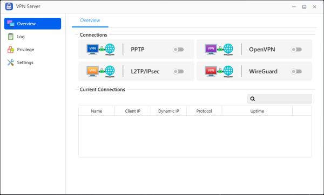
Task: Click the red WireGuard connection icon
Action: coord(219,71)
